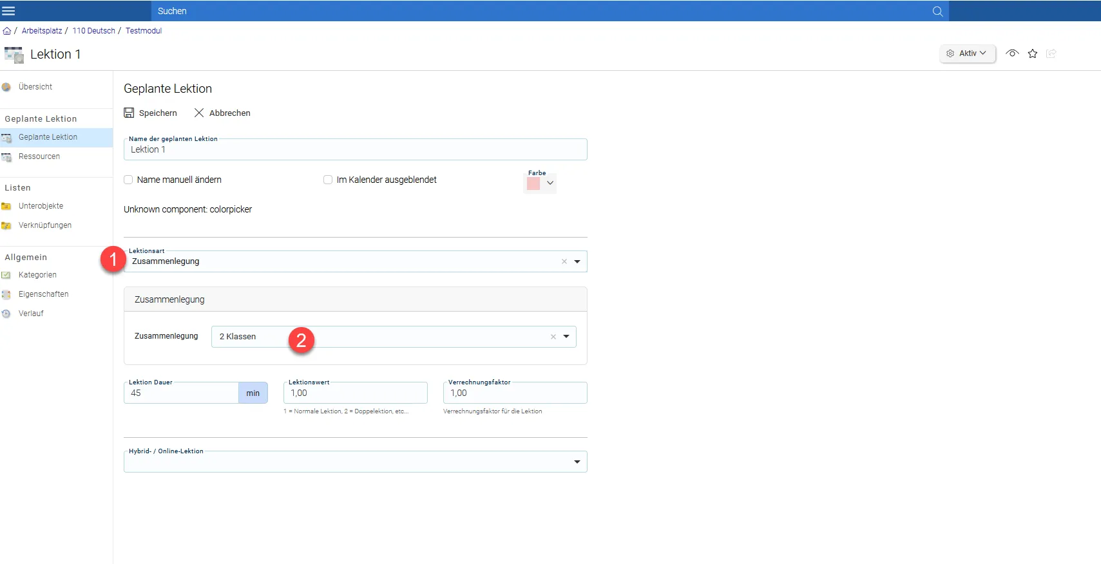Clear the 2 Klassen selection with x
Image resolution: width=1101 pixels, height=564 pixels.
[553, 337]
